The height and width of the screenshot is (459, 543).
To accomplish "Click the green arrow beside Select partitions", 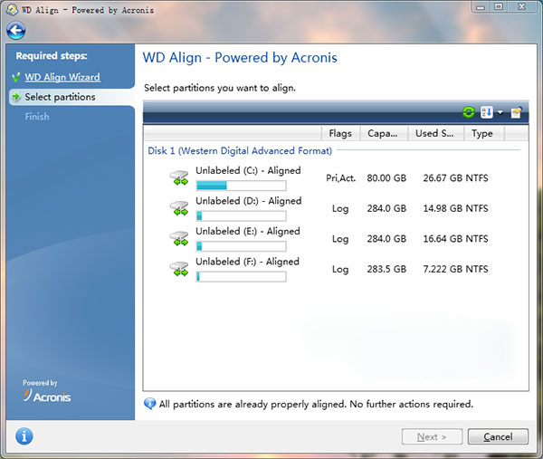I will [16, 96].
